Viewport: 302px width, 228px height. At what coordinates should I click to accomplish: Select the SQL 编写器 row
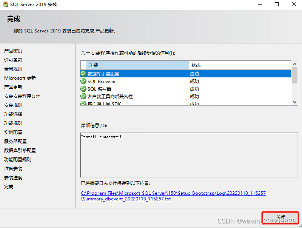pyautogui.click(x=186, y=89)
